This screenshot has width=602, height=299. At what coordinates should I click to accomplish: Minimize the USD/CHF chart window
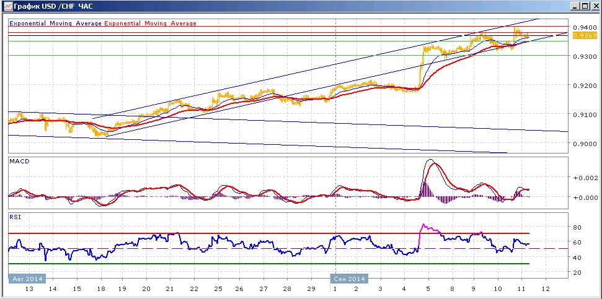(575, 6)
